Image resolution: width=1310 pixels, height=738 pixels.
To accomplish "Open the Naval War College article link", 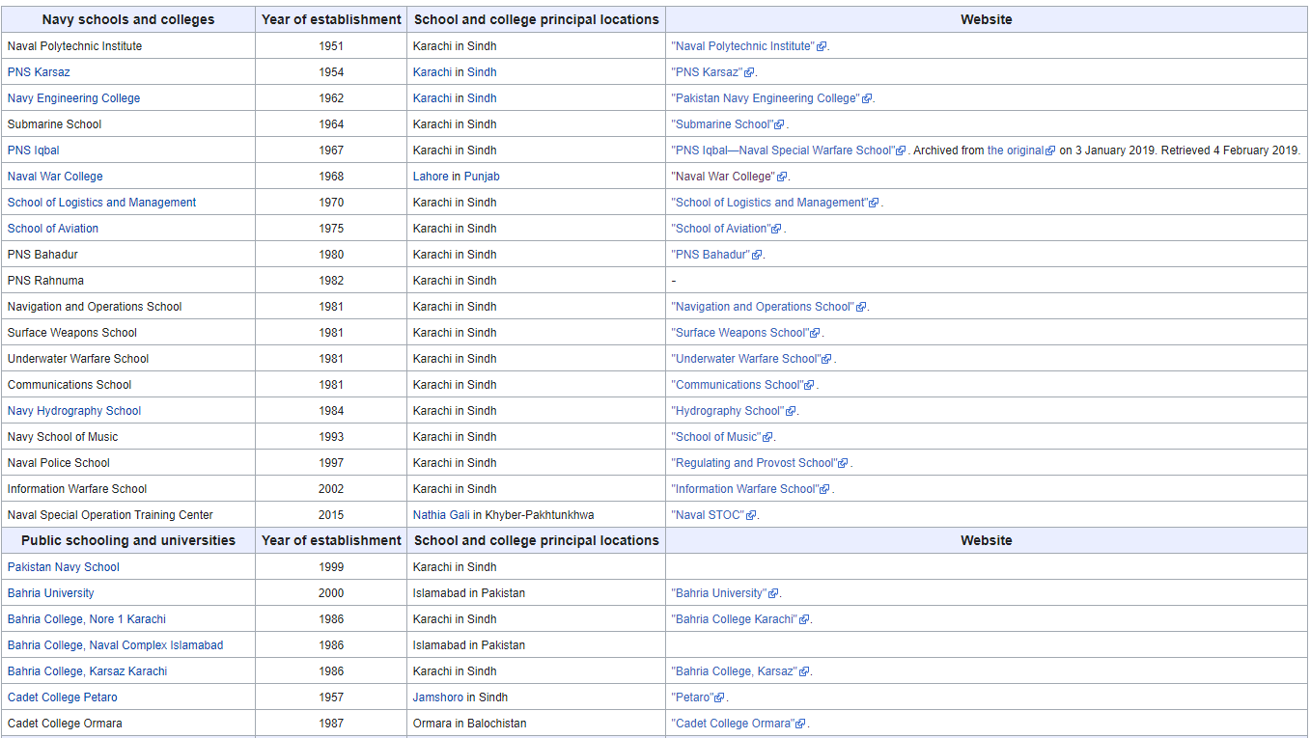I will tap(55, 177).
